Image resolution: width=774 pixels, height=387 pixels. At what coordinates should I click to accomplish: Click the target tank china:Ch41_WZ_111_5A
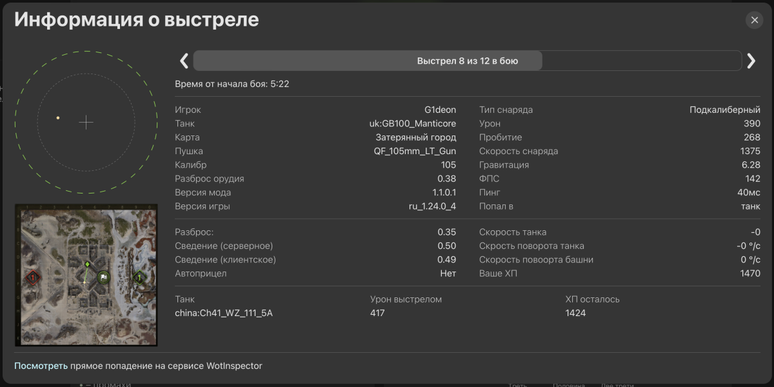pyautogui.click(x=223, y=313)
